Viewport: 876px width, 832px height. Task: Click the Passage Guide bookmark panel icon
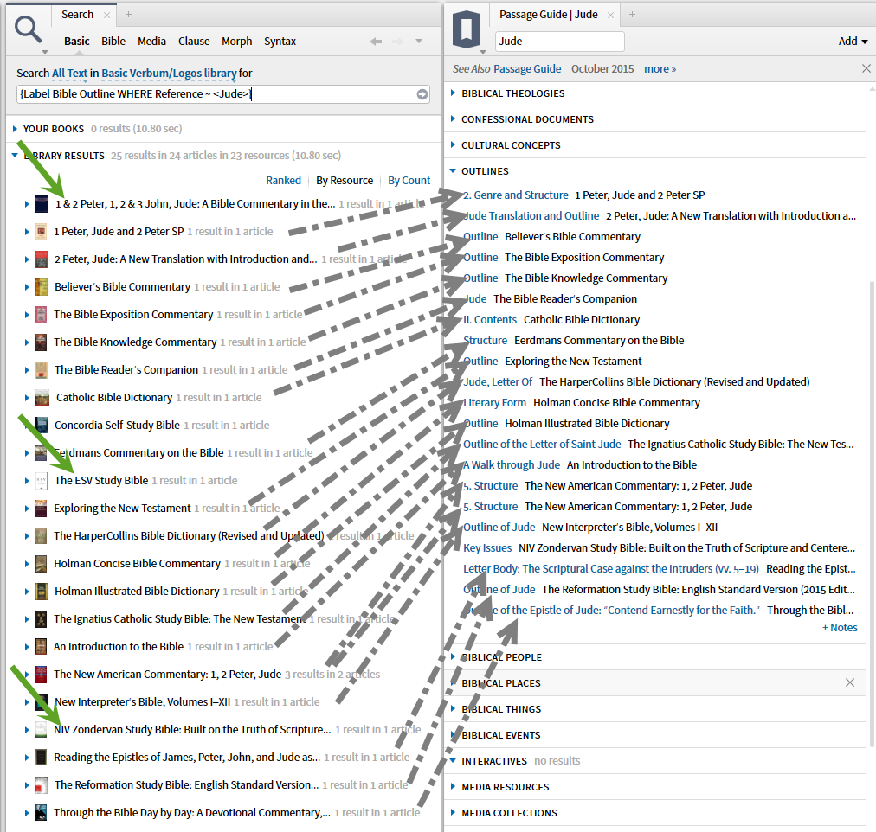point(467,29)
